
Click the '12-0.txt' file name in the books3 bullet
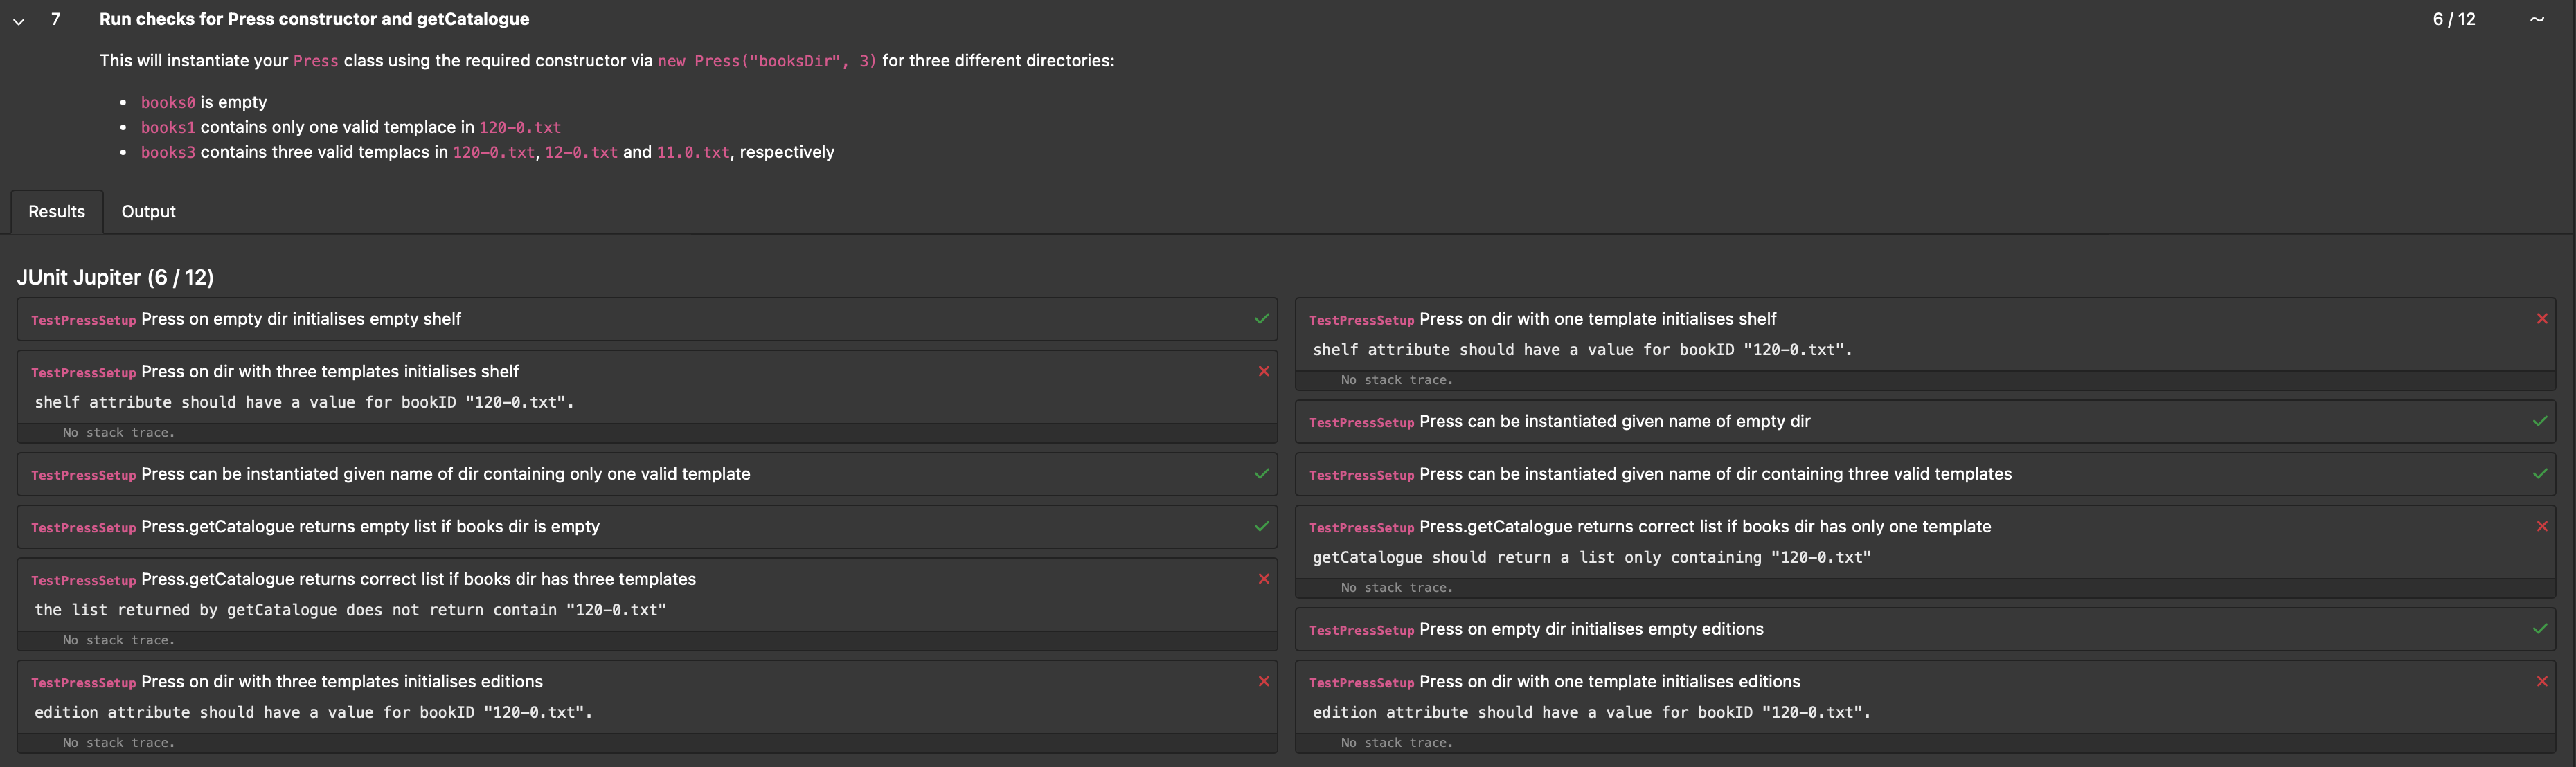581,152
